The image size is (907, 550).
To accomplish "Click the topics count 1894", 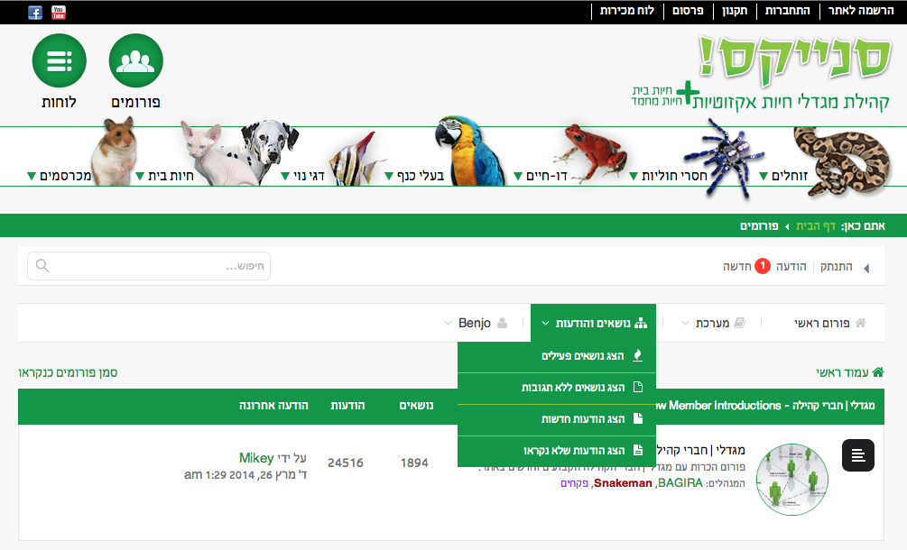I will [x=414, y=463].
